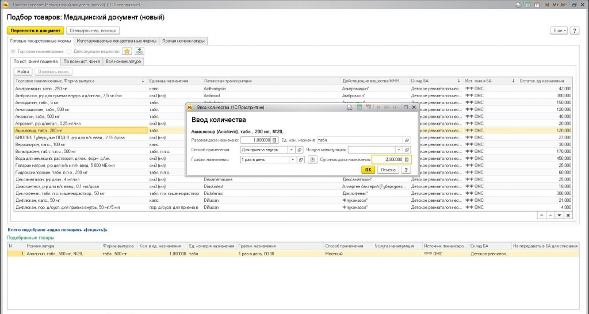Confirm quantity with the OK button
The image size is (589, 314).
point(368,170)
